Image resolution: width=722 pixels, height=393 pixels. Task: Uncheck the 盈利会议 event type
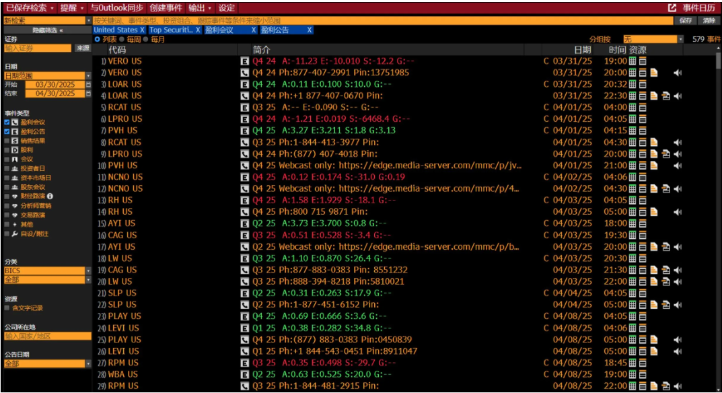coord(7,122)
